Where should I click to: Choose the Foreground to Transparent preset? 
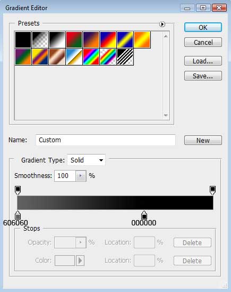40,39
